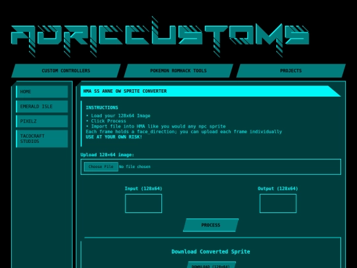Click the AdricCustoms logo banner

pos(160,36)
